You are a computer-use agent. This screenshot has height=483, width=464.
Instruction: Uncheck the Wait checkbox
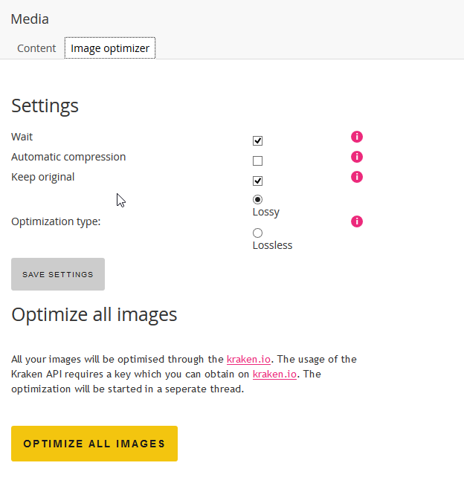257,140
